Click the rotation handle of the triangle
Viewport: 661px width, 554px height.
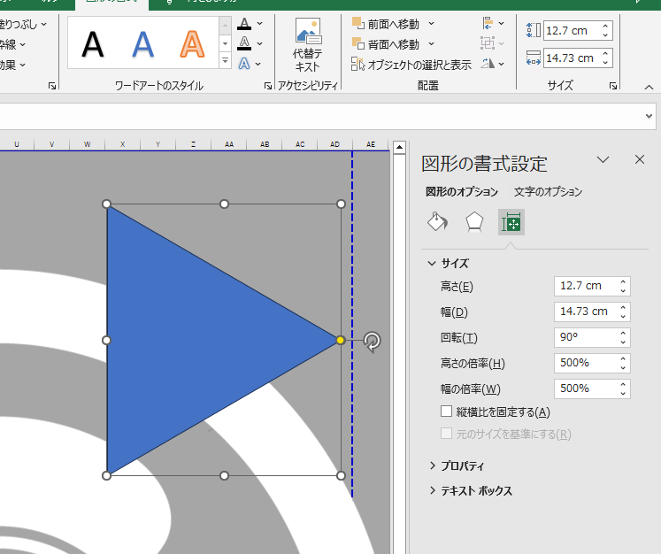tap(372, 342)
